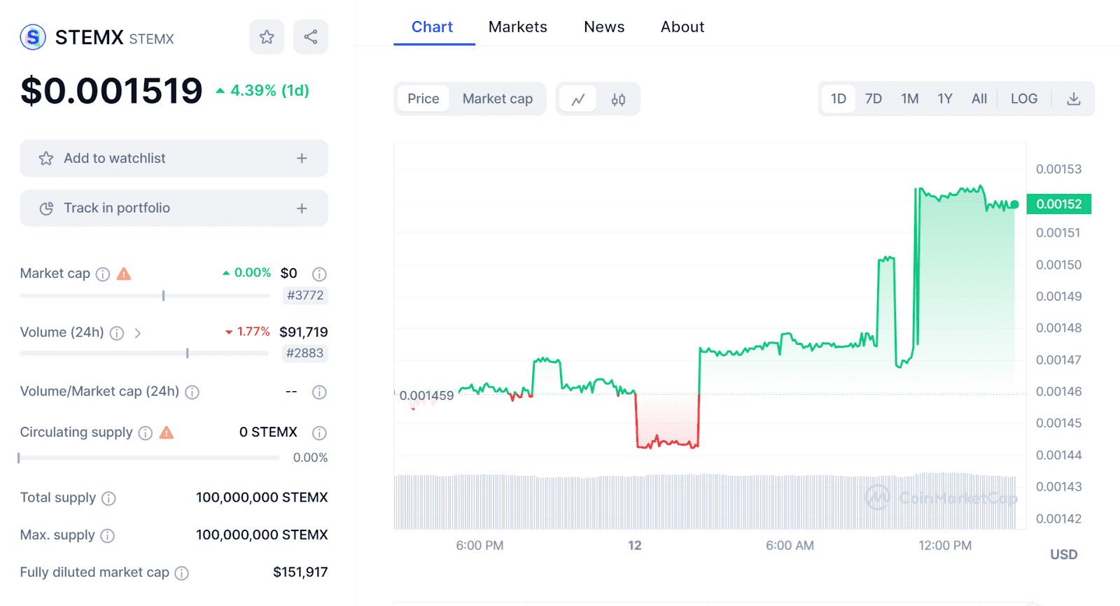Open the Markets tab
The width and height of the screenshot is (1120, 606).
(x=518, y=27)
